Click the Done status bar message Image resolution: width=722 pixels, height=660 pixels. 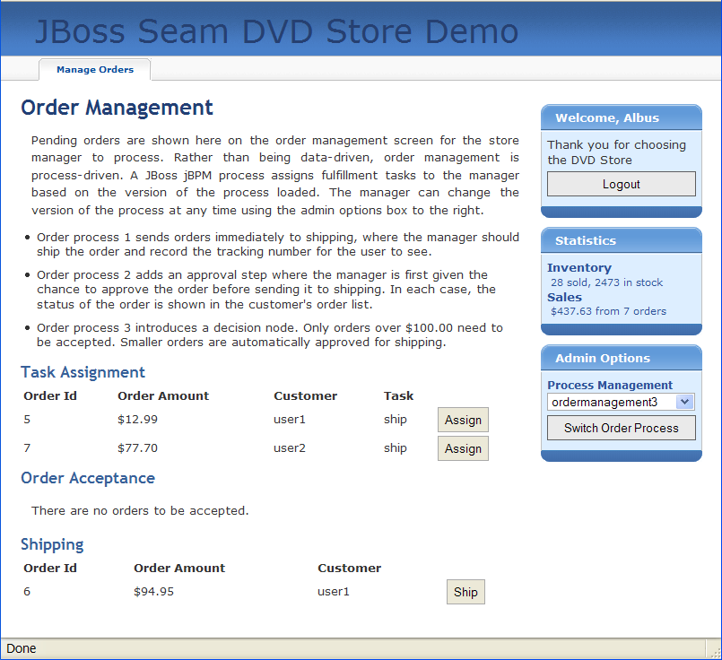tap(22, 648)
